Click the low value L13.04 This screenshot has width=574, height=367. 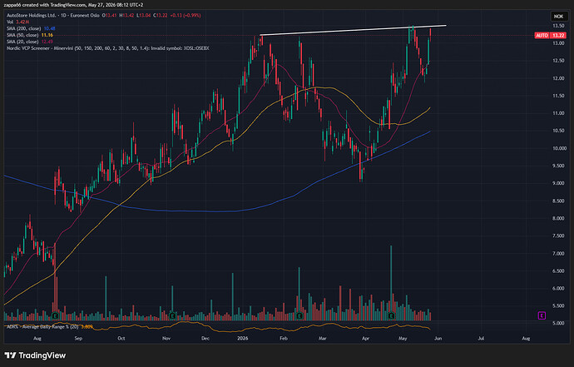pyautogui.click(x=143, y=15)
